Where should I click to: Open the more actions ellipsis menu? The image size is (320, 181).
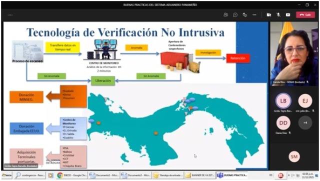click(254, 14)
